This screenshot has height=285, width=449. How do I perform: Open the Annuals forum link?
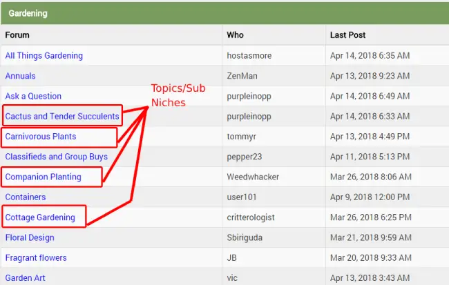click(x=20, y=76)
